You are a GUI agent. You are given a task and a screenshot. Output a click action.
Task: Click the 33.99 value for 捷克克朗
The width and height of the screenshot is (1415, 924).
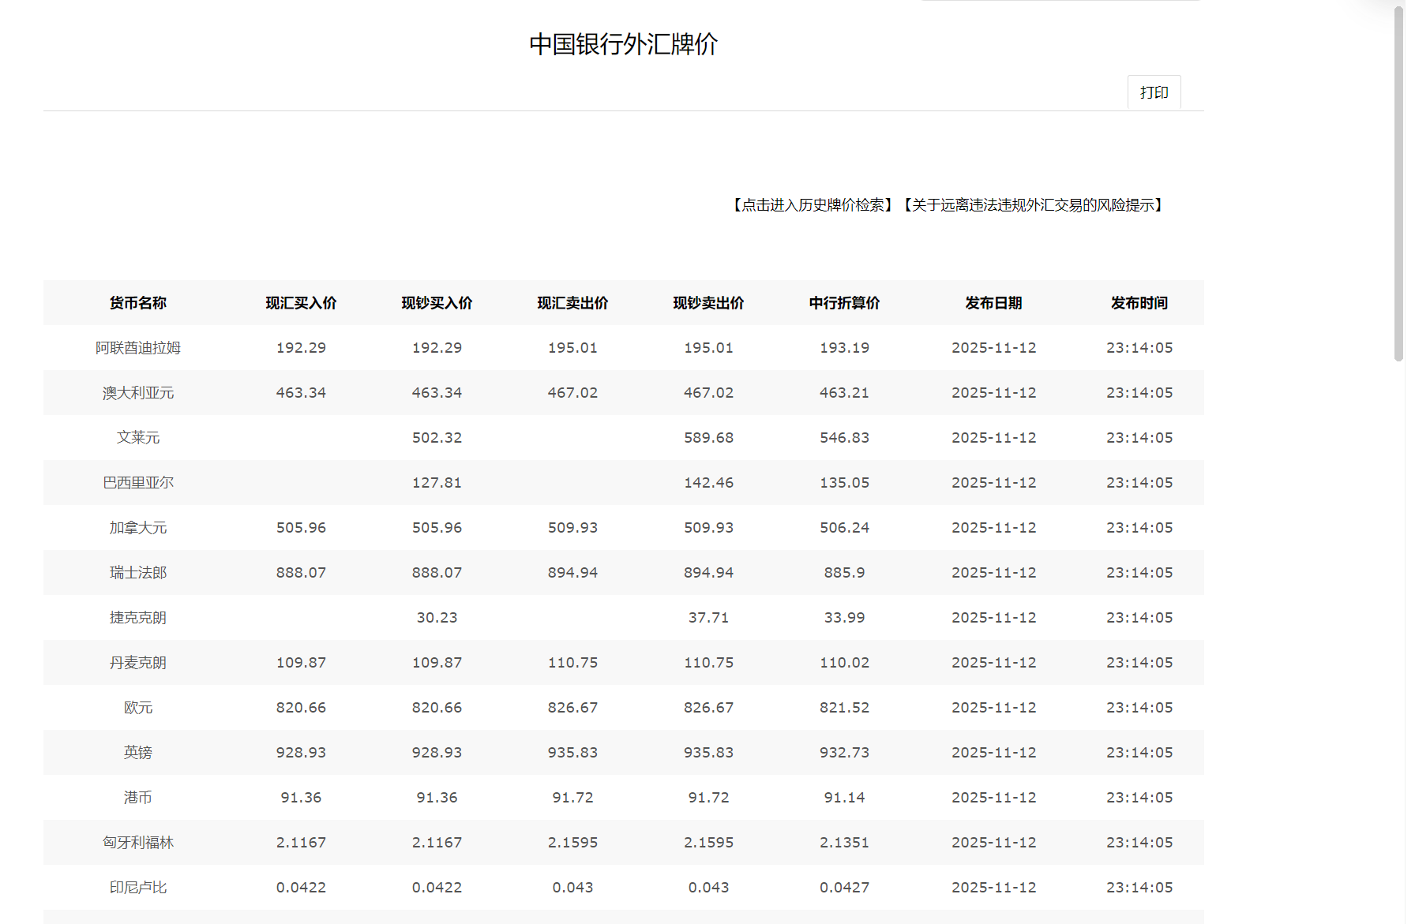pos(844,618)
